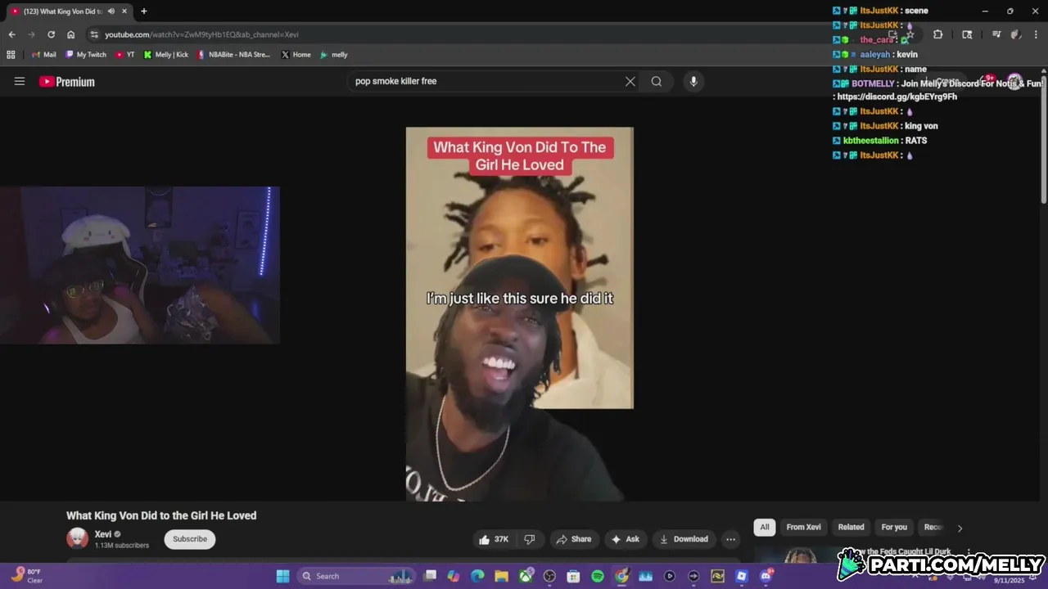Viewport: 1048px width, 589px height.
Task: Open the Xbox app on the taskbar
Action: (526, 576)
